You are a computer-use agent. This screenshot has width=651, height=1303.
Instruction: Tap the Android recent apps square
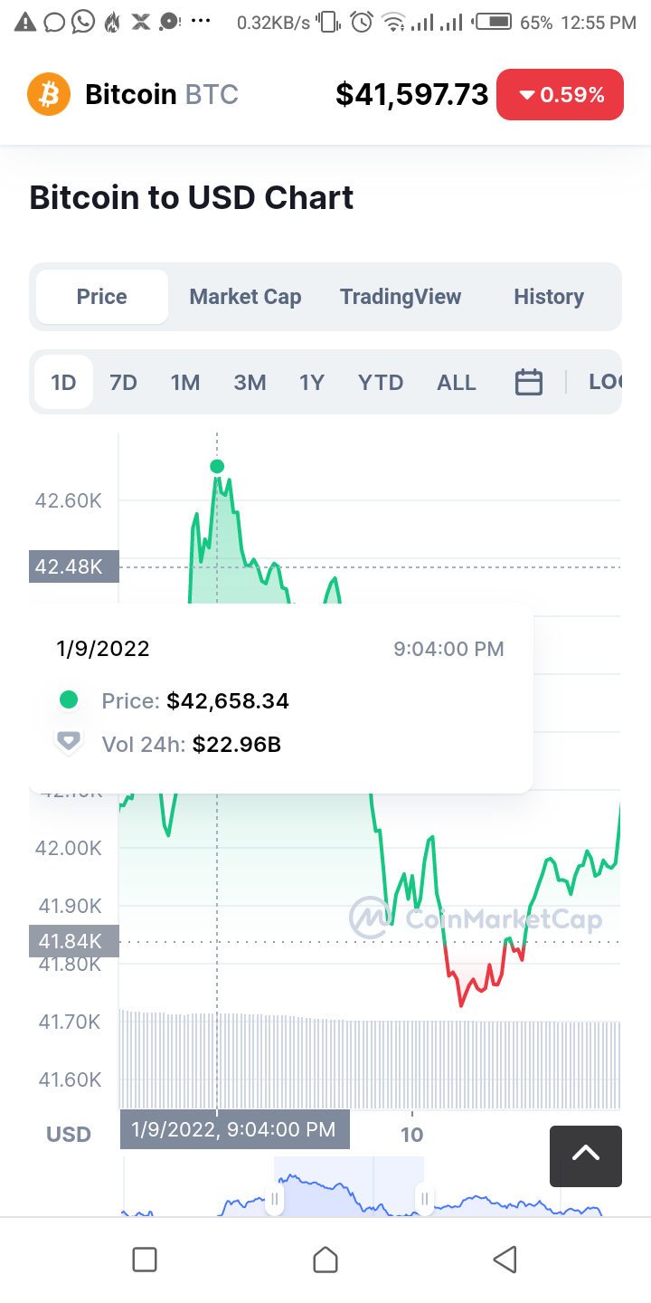coord(145,1260)
